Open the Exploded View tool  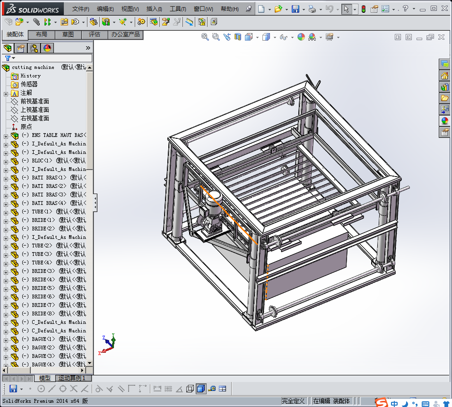pos(166,22)
